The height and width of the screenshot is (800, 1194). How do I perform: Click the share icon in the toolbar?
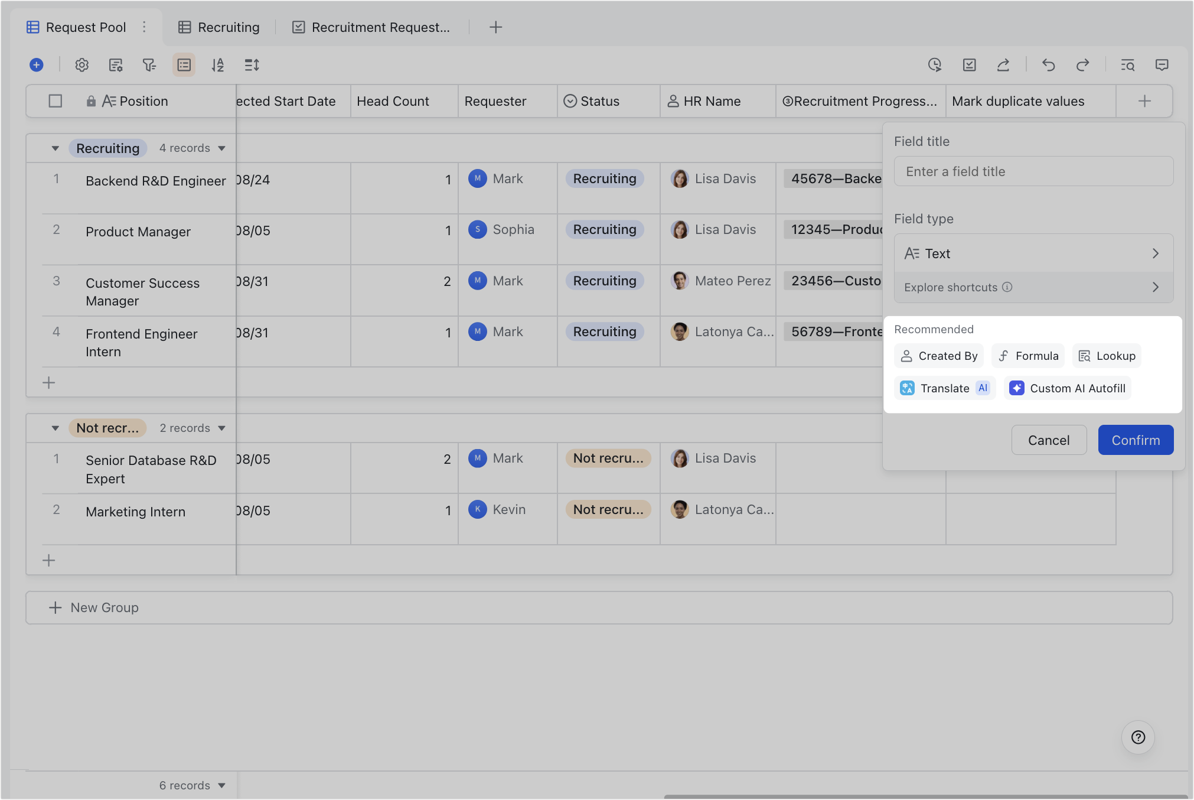coord(1003,65)
